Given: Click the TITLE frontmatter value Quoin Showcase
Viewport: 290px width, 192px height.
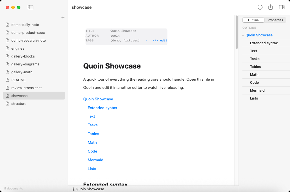Looking at the screenshot, I should coord(123,31).
